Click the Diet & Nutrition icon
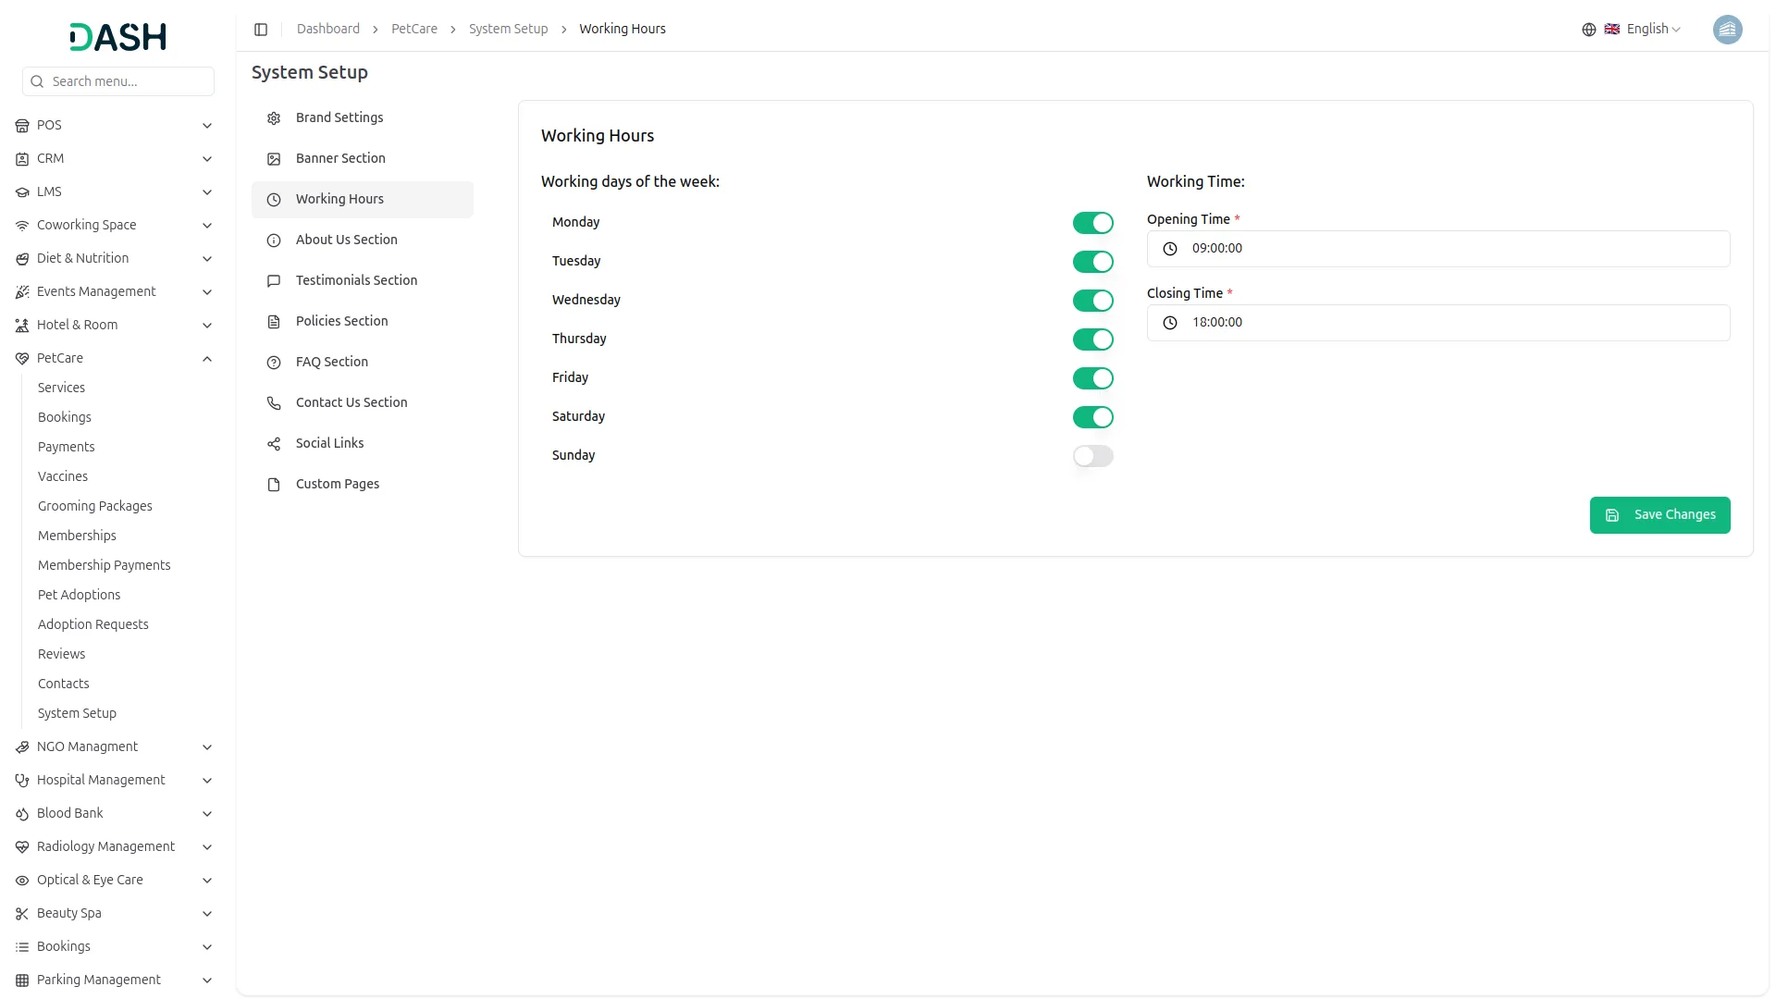 coord(22,259)
